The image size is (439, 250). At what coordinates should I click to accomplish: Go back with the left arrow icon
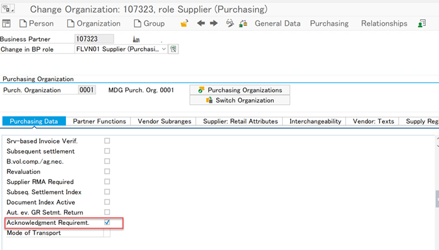click(201, 23)
